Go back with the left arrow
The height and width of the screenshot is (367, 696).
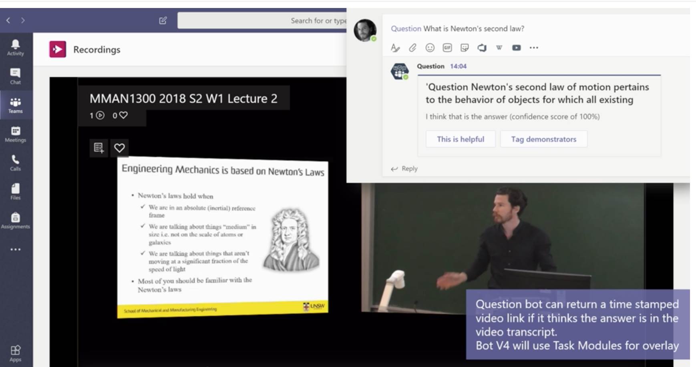click(x=8, y=20)
